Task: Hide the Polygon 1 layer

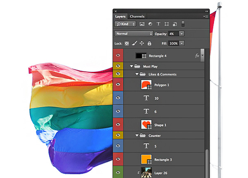Action: (x=118, y=85)
